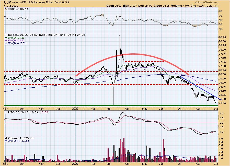Click the 'EMA(50) 1,125,252' volume legend text
This screenshot has width=230, height=166.
[18, 141]
